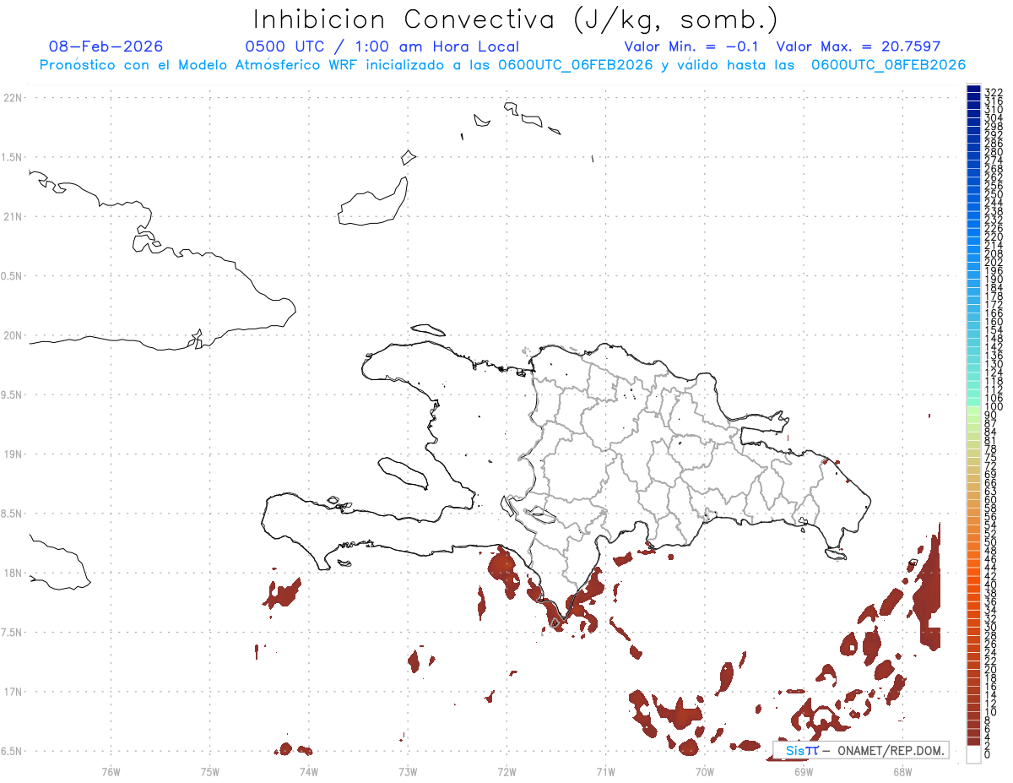Screen dimensions: 1013x783
Task: Click the initialization time '0600UTC_06FEB2026'
Action: (x=576, y=65)
